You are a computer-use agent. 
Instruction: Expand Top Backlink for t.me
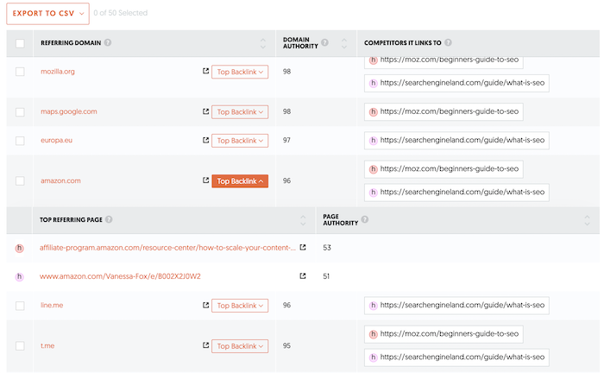[240, 346]
